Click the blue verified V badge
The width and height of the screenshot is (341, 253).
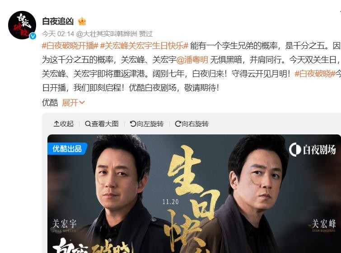pyautogui.click(x=33, y=36)
